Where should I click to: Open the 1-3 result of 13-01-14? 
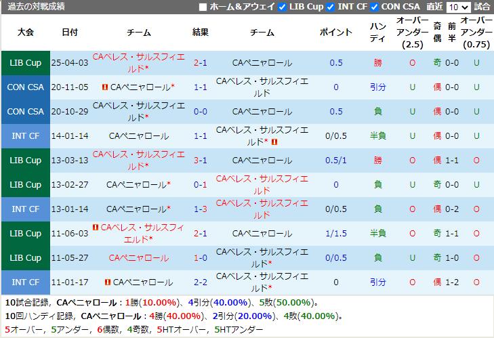tap(201, 209)
